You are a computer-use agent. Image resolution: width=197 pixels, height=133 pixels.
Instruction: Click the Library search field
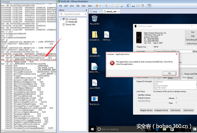73,14
